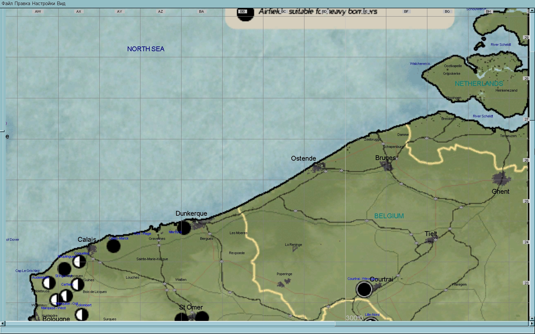Pick the Coquelles half-filled airfield marker
Viewport: 535px width, 334px height.
click(x=79, y=262)
